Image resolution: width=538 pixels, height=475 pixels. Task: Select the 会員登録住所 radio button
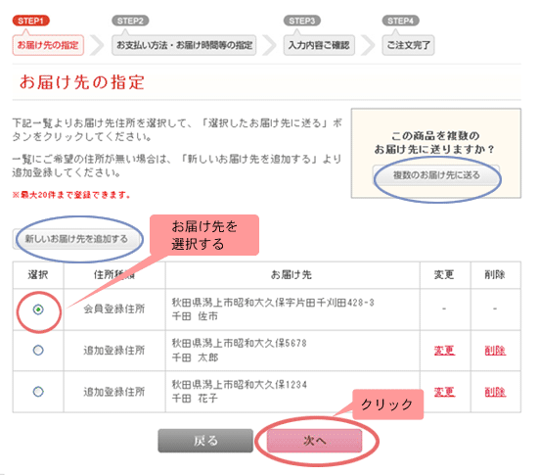pos(38,309)
